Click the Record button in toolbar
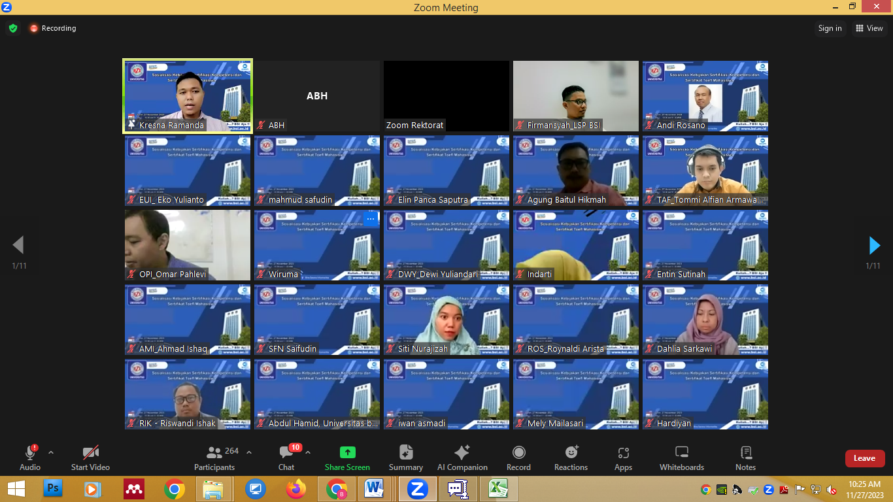Viewport: 893px width, 502px height. pyautogui.click(x=518, y=458)
